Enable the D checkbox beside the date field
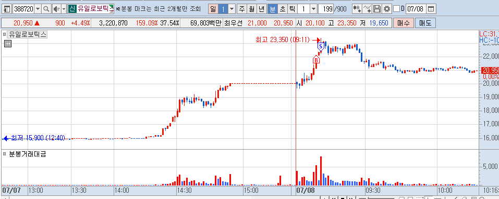This screenshot has width=499, height=199. click(396, 9)
